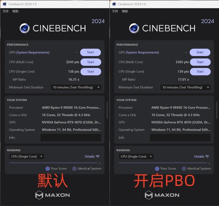Click the Cinebench logo sphere in right window
The width and height of the screenshot is (219, 206).
point(134,28)
